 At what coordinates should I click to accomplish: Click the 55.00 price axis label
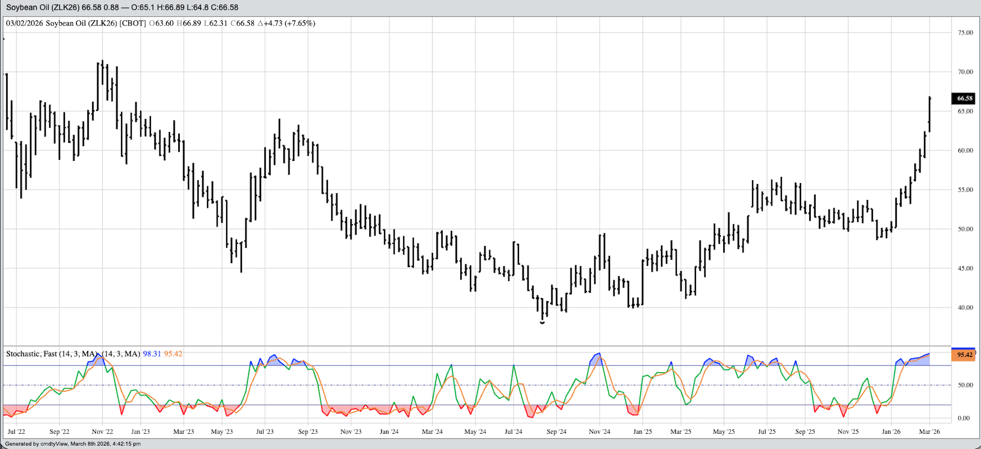click(965, 190)
